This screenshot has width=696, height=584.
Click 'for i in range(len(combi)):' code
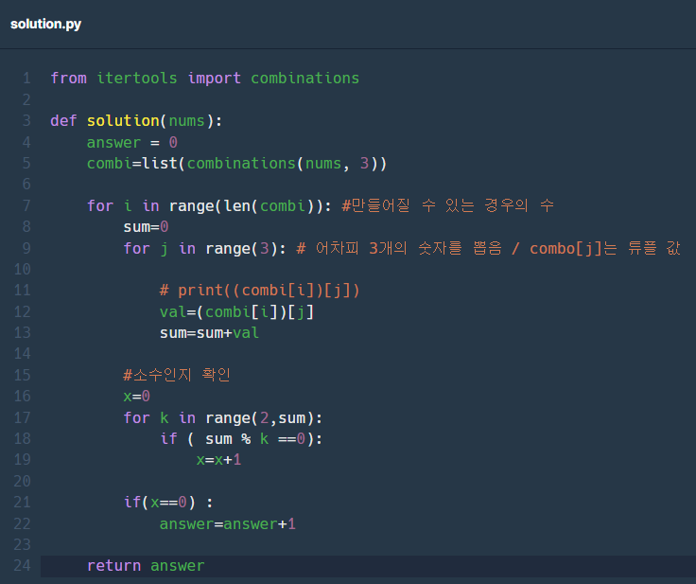[209, 205]
